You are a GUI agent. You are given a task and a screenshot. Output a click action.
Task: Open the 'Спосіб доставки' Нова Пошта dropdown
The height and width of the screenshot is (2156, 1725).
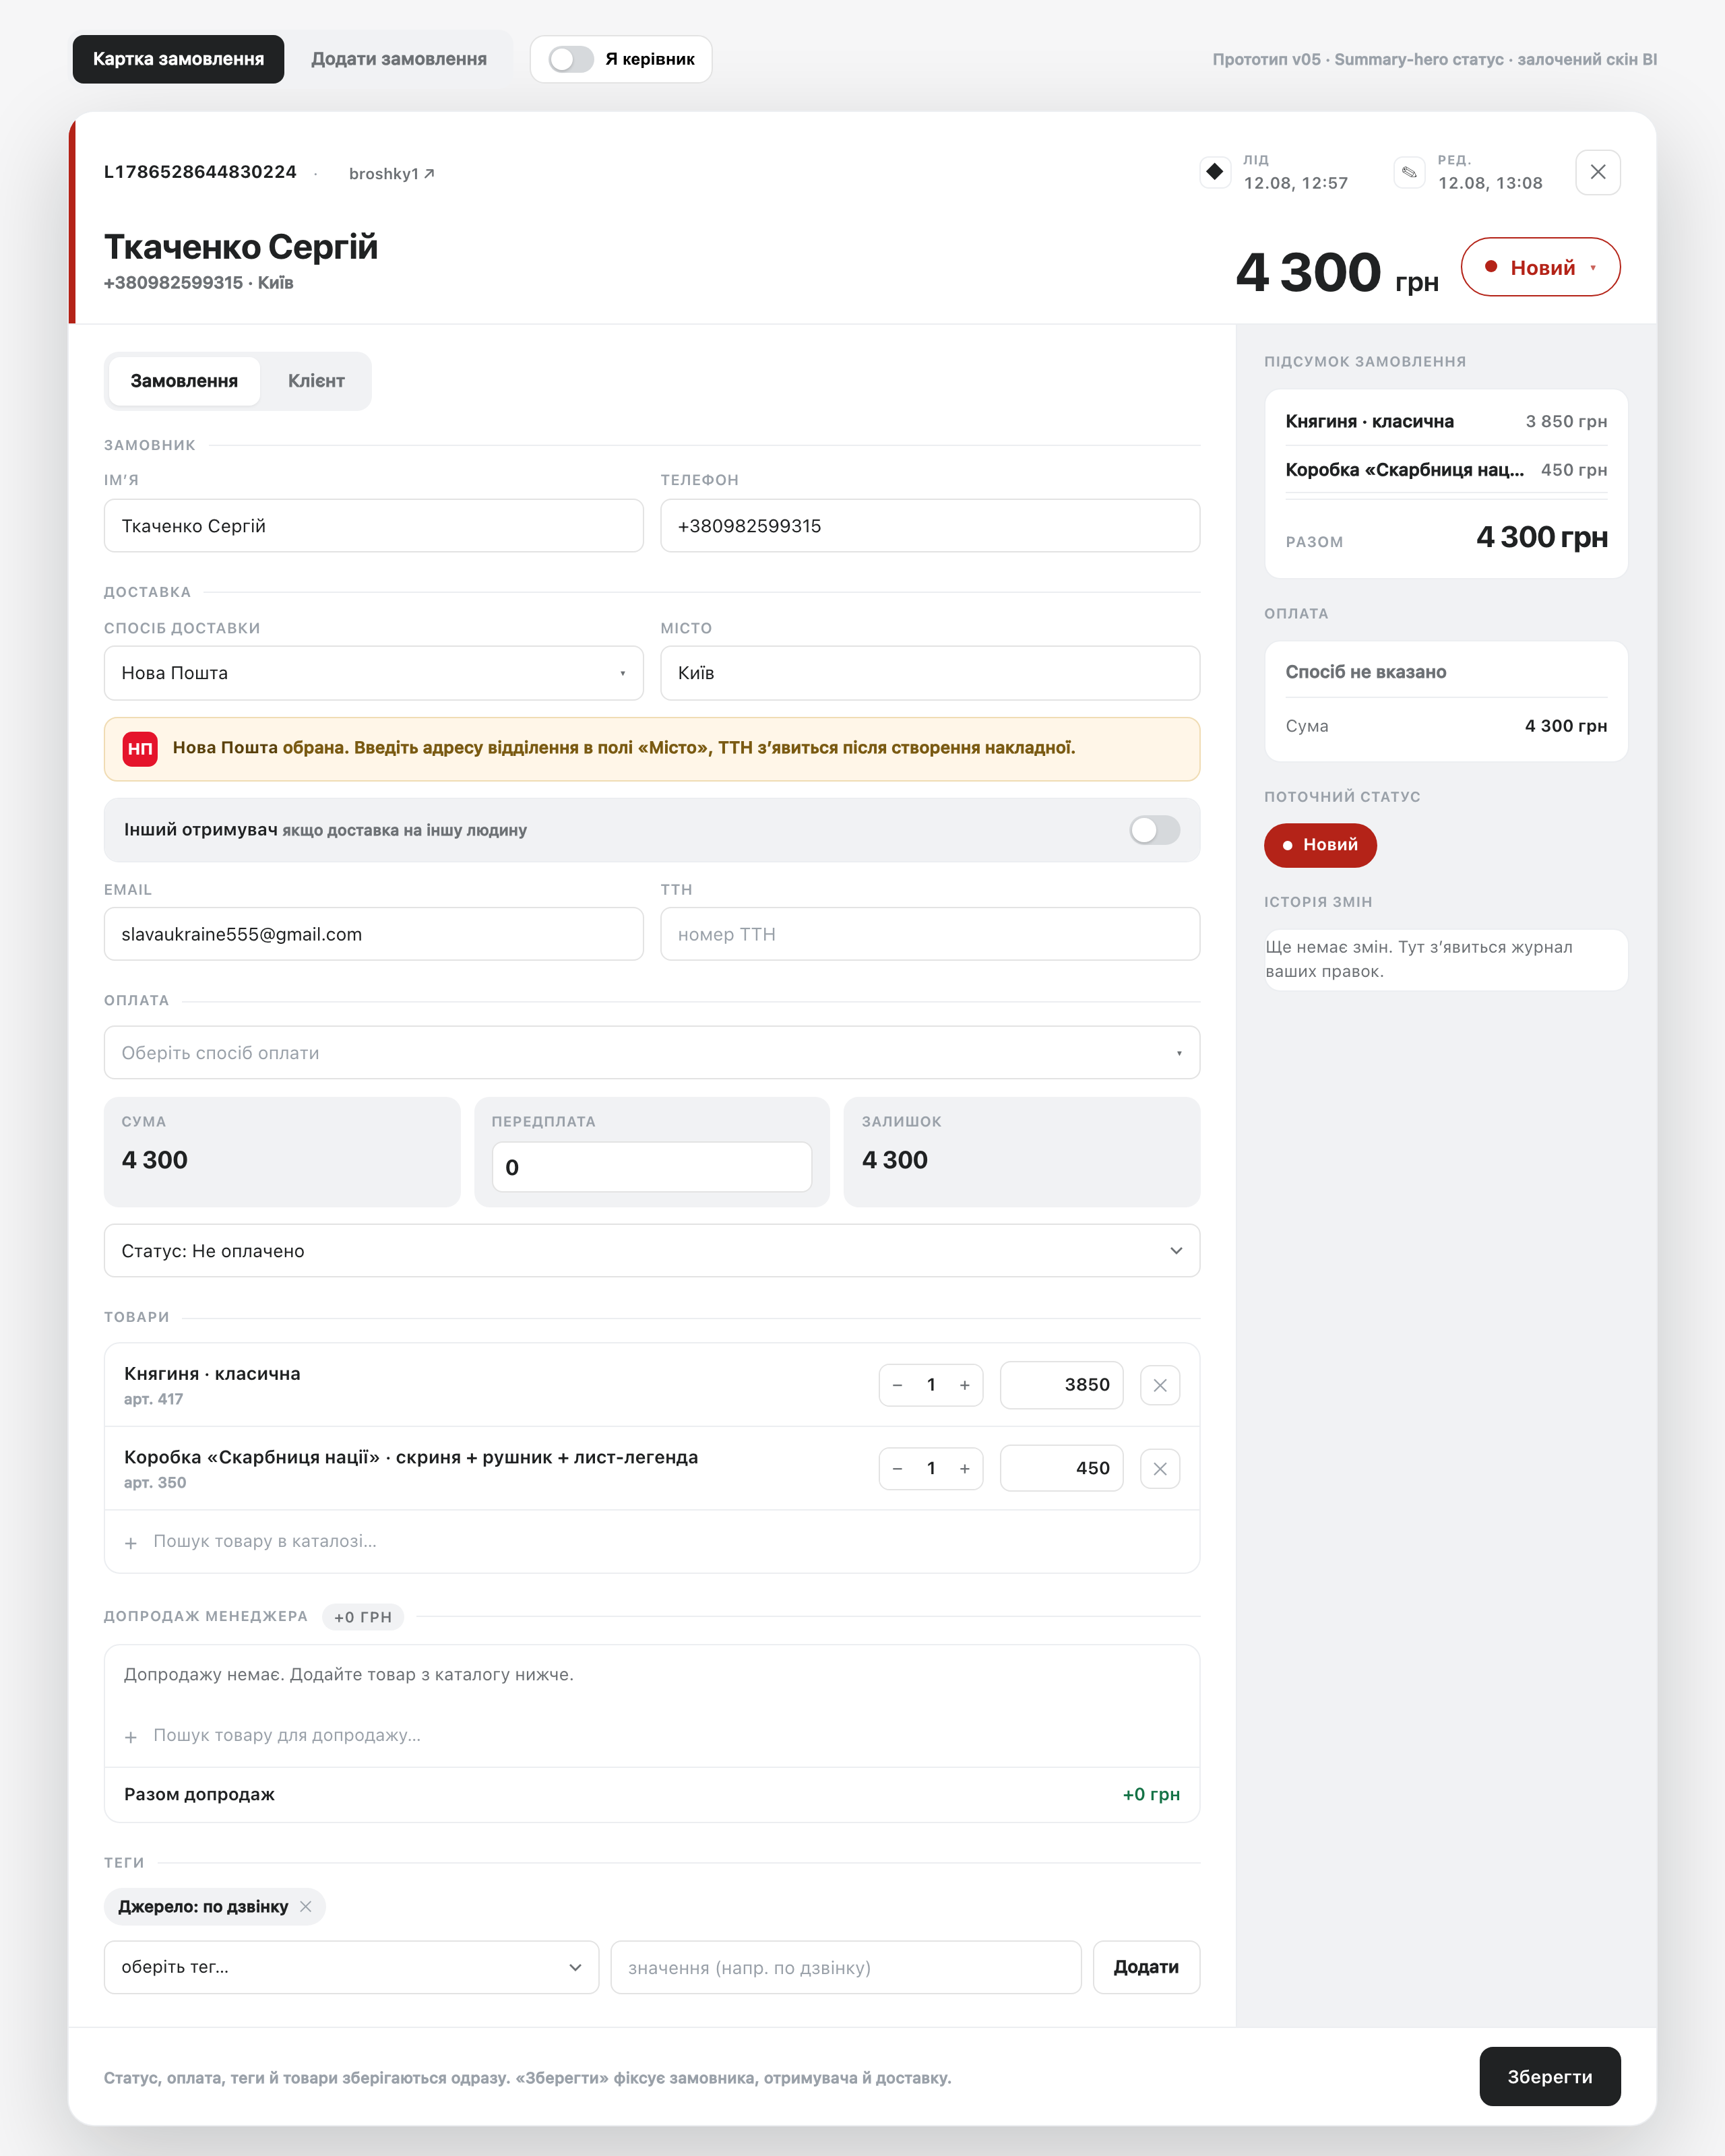click(374, 673)
